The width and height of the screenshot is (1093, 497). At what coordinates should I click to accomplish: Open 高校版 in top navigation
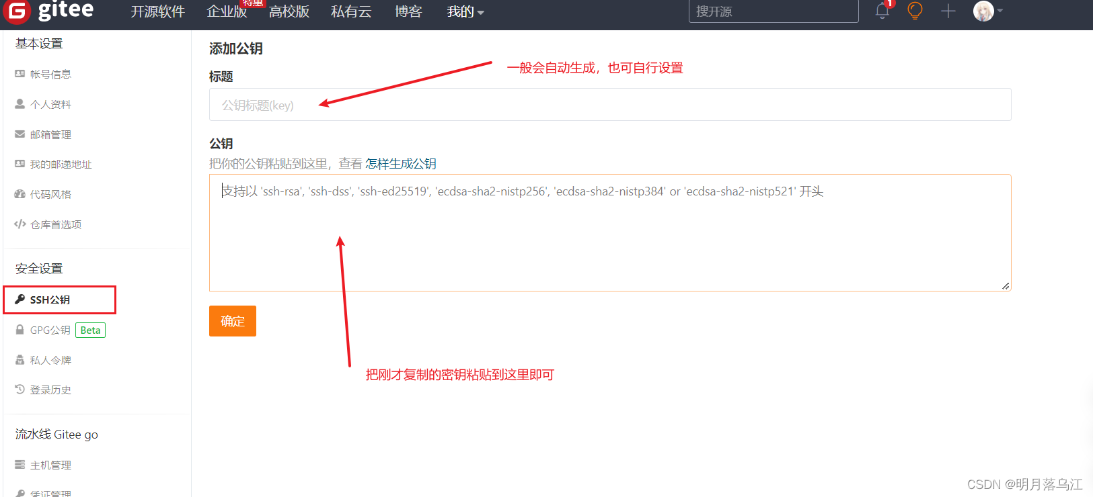click(289, 12)
